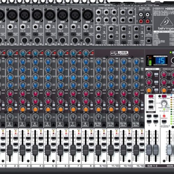Viewport: 174px width, 174px height.
Task: Click the channel 2 EQ high knob
Action: [10, 61]
